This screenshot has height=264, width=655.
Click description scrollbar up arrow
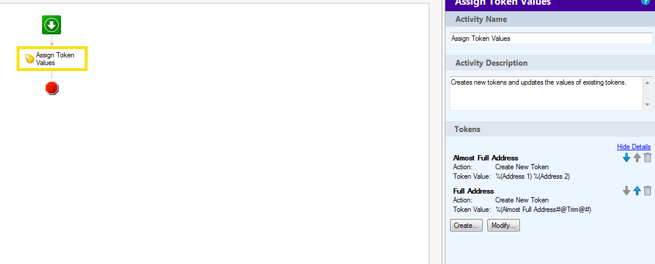647,82
